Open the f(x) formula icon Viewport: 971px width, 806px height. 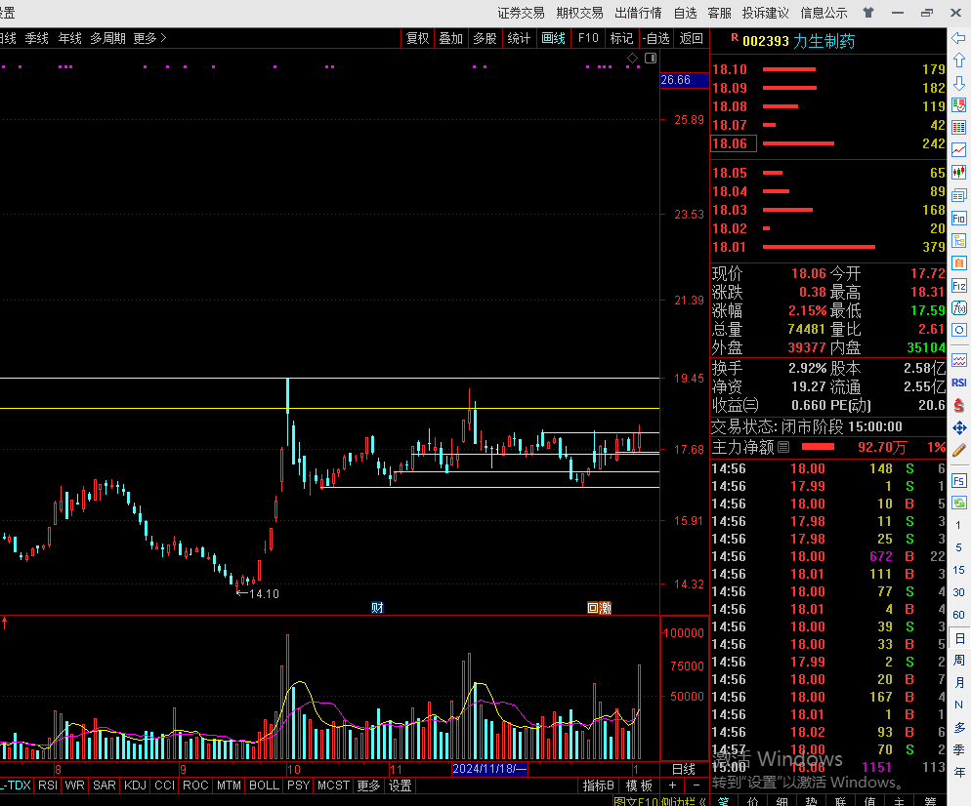tap(959, 308)
